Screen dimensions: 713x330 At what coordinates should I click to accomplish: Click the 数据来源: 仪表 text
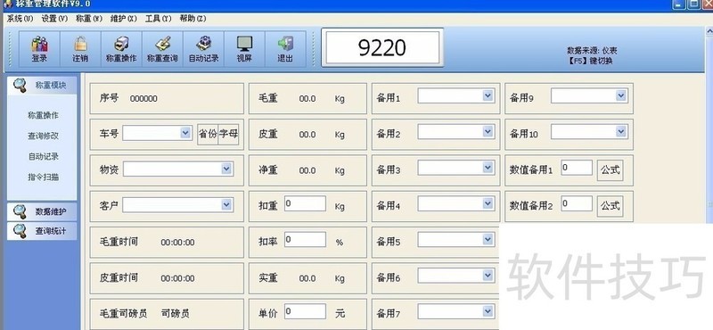tap(592, 51)
